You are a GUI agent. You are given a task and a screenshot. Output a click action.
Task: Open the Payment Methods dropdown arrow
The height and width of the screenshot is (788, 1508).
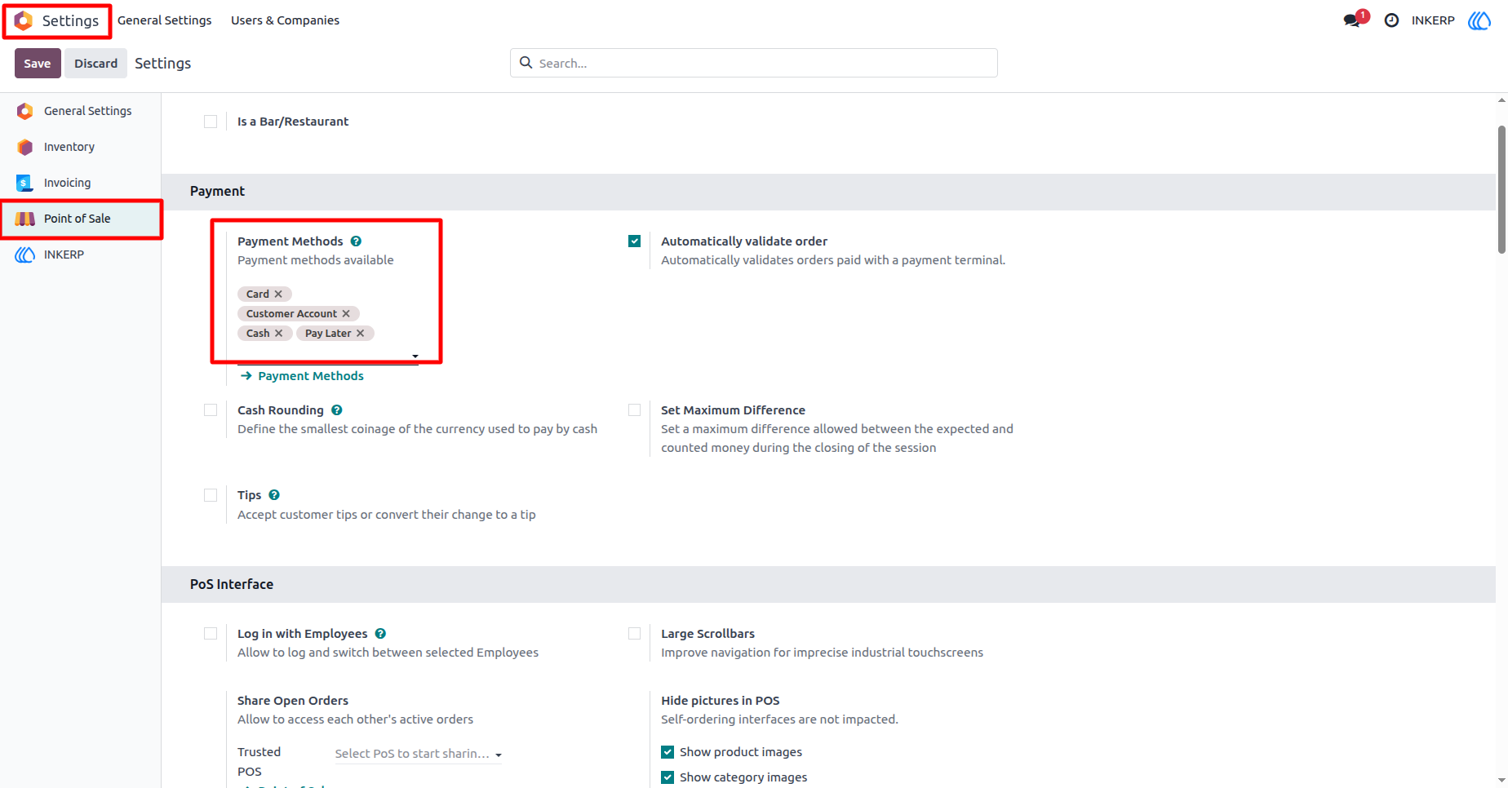click(415, 356)
